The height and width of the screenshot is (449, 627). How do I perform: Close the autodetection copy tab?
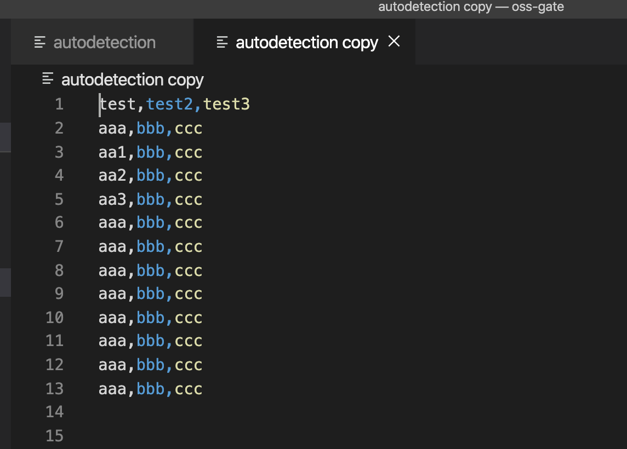coord(394,42)
